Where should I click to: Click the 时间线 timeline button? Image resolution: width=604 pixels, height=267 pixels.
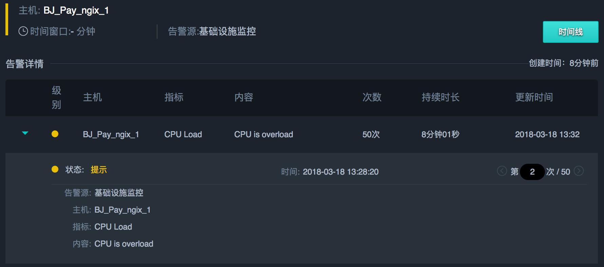[x=570, y=32]
